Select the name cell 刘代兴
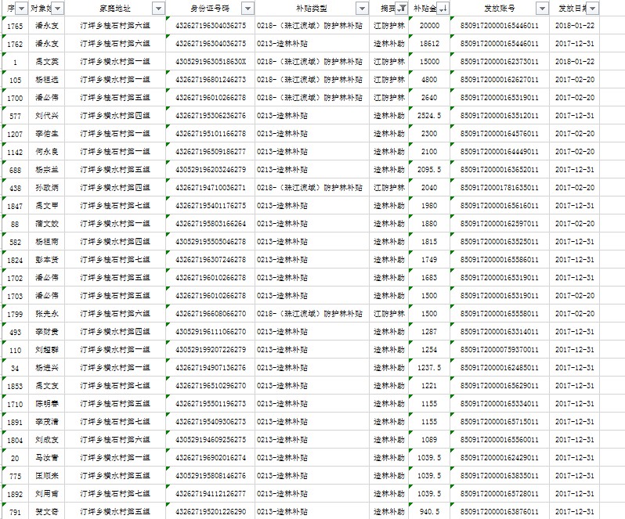Image resolution: width=625 pixels, height=519 pixels. coord(46,116)
